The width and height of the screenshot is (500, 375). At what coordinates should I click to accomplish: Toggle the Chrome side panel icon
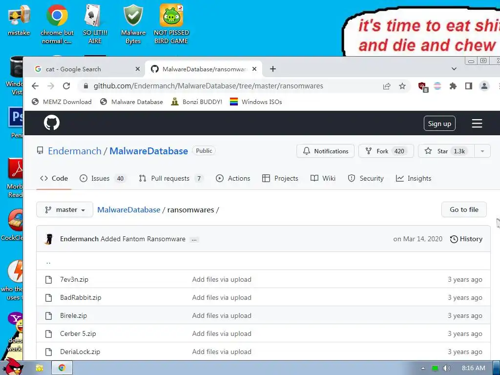pyautogui.click(x=468, y=86)
